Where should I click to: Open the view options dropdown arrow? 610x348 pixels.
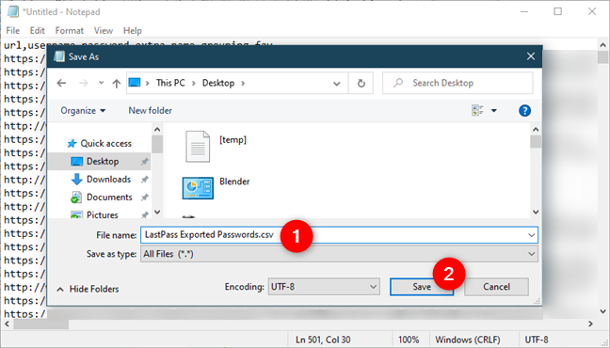494,111
